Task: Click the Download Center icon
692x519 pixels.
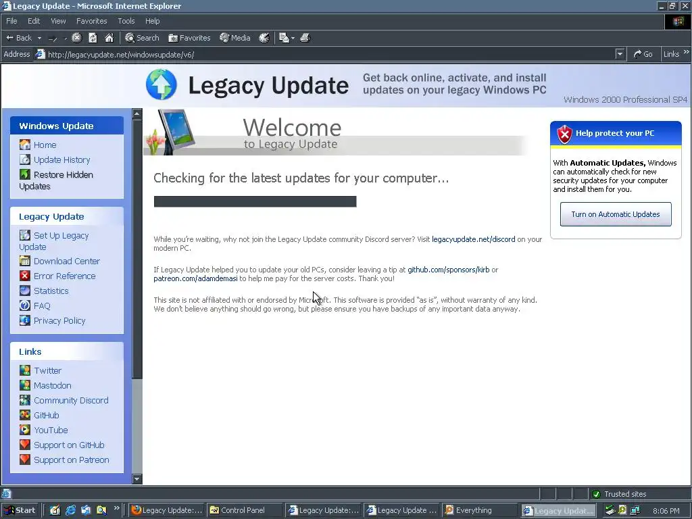Action: 25,261
